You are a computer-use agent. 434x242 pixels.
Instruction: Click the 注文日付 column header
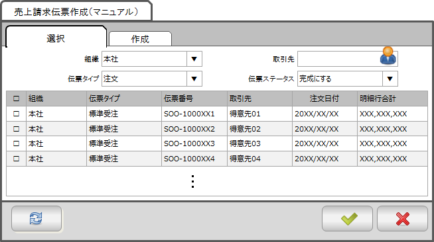(325, 99)
